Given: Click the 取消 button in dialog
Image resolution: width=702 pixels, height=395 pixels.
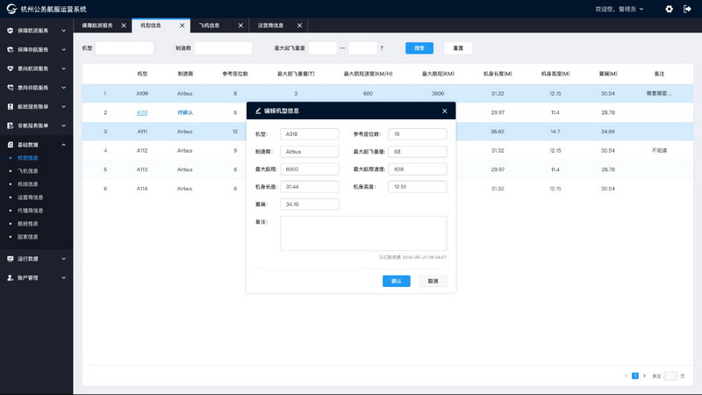Looking at the screenshot, I should point(433,281).
